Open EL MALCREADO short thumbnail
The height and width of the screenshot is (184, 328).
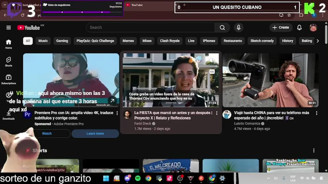(x=171, y=166)
